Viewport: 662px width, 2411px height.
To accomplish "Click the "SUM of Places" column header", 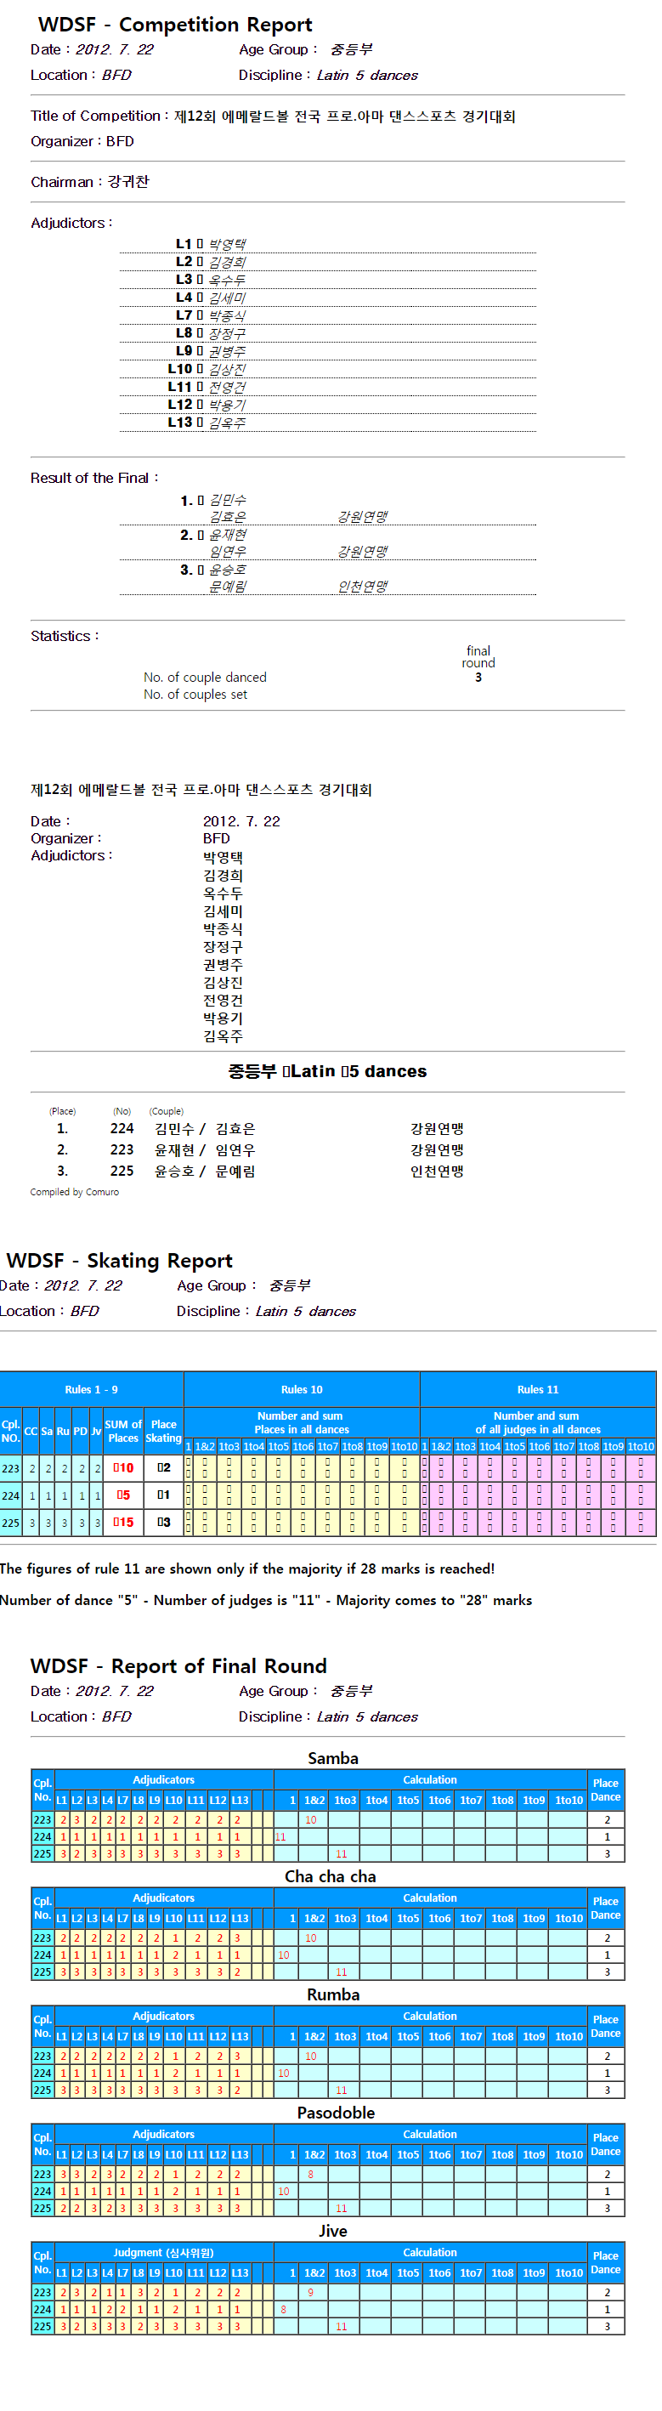I will pyautogui.click(x=122, y=1431).
